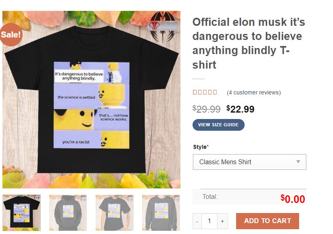The width and height of the screenshot is (333, 234).
Task: Click the first star in the rating row
Action: coord(195,92)
